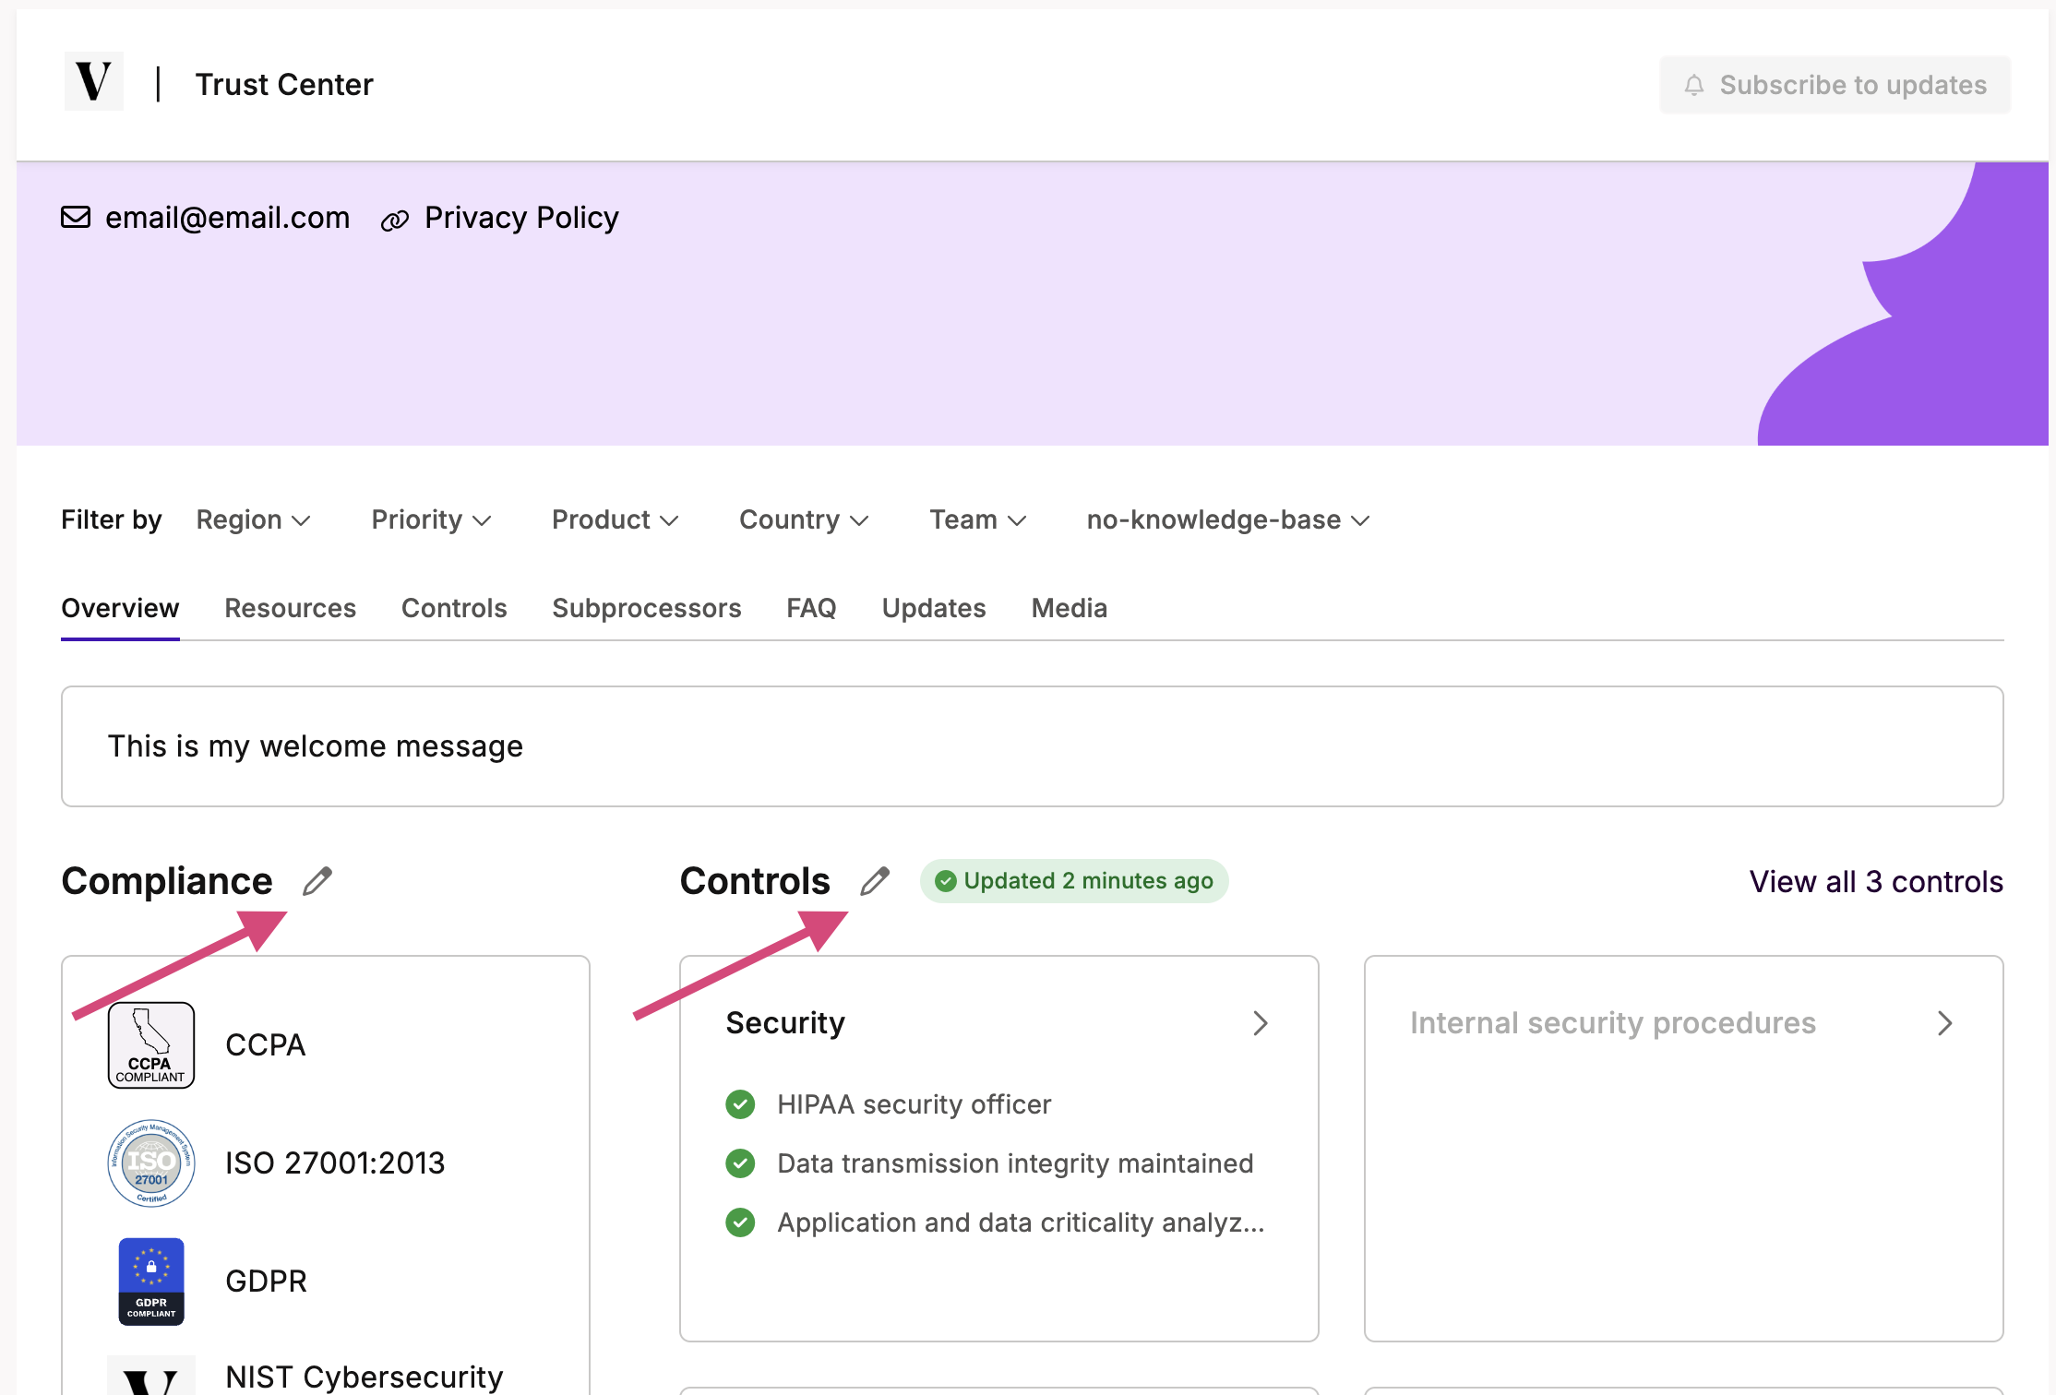The width and height of the screenshot is (2056, 1395).
Task: Open the Updates tab
Action: pyautogui.click(x=934, y=608)
